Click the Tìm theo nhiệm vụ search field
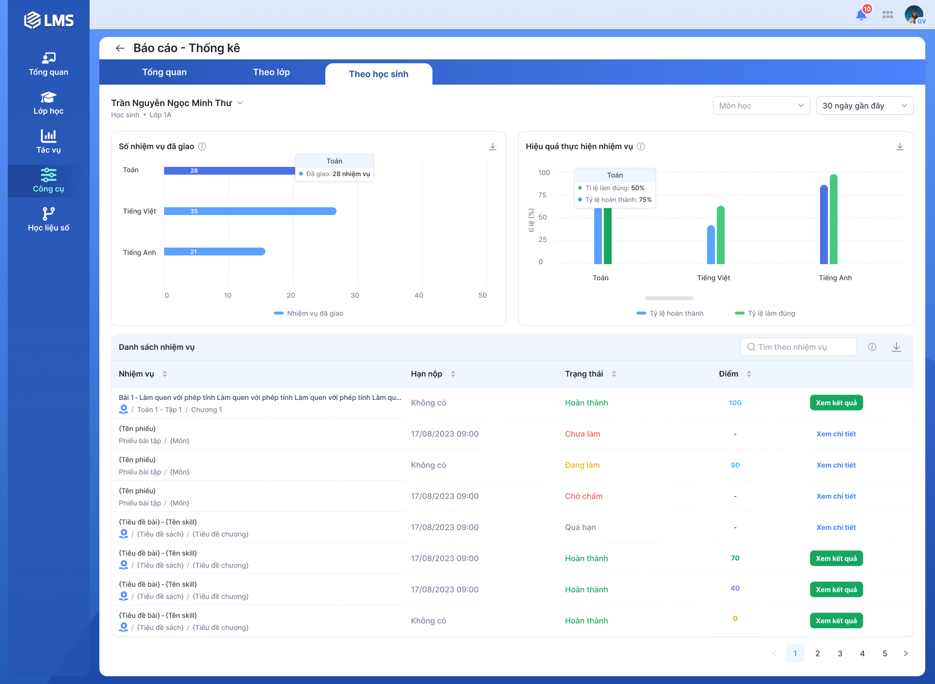Image resolution: width=935 pixels, height=684 pixels. pos(799,347)
